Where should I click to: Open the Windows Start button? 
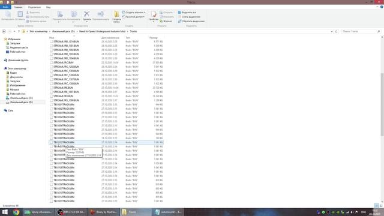(x=5, y=212)
